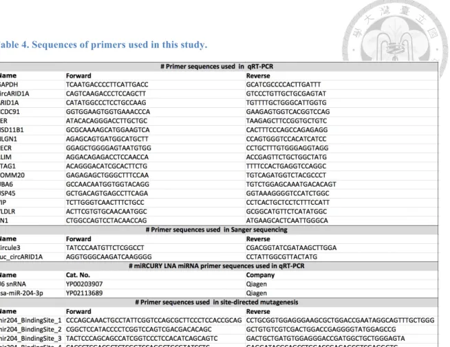
Task: Select reverse primer TGTCAGATGGTCTACGCCCT
Action: point(286,175)
